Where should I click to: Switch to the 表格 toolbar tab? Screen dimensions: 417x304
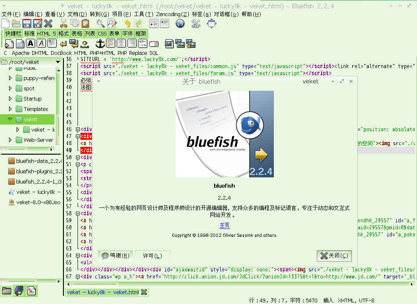pos(77,33)
